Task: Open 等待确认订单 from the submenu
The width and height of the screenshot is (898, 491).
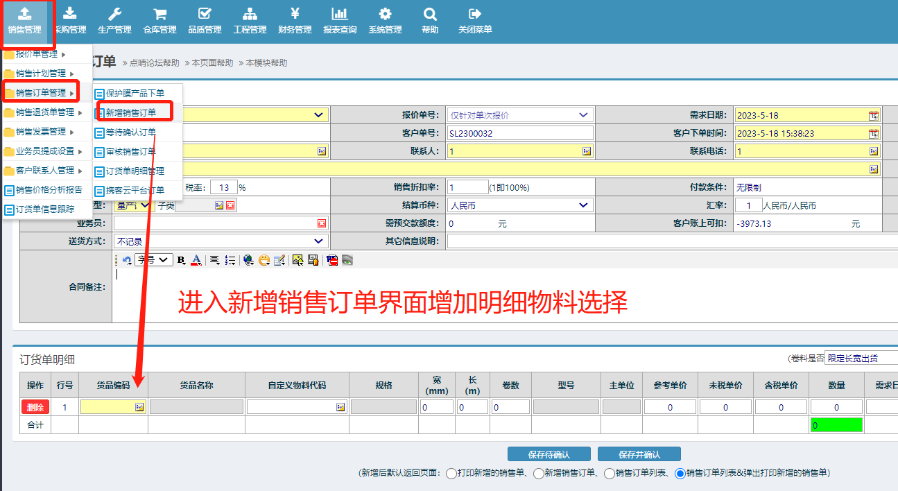Action: tap(130, 132)
